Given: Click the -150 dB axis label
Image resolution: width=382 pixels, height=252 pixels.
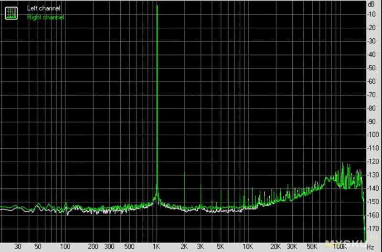Looking at the screenshot, I should click(x=371, y=202).
